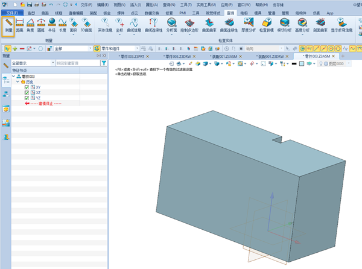This screenshot has width=362, height=269.
Task: Open the 帮助(H) menu
Action: click(x=262, y=5)
